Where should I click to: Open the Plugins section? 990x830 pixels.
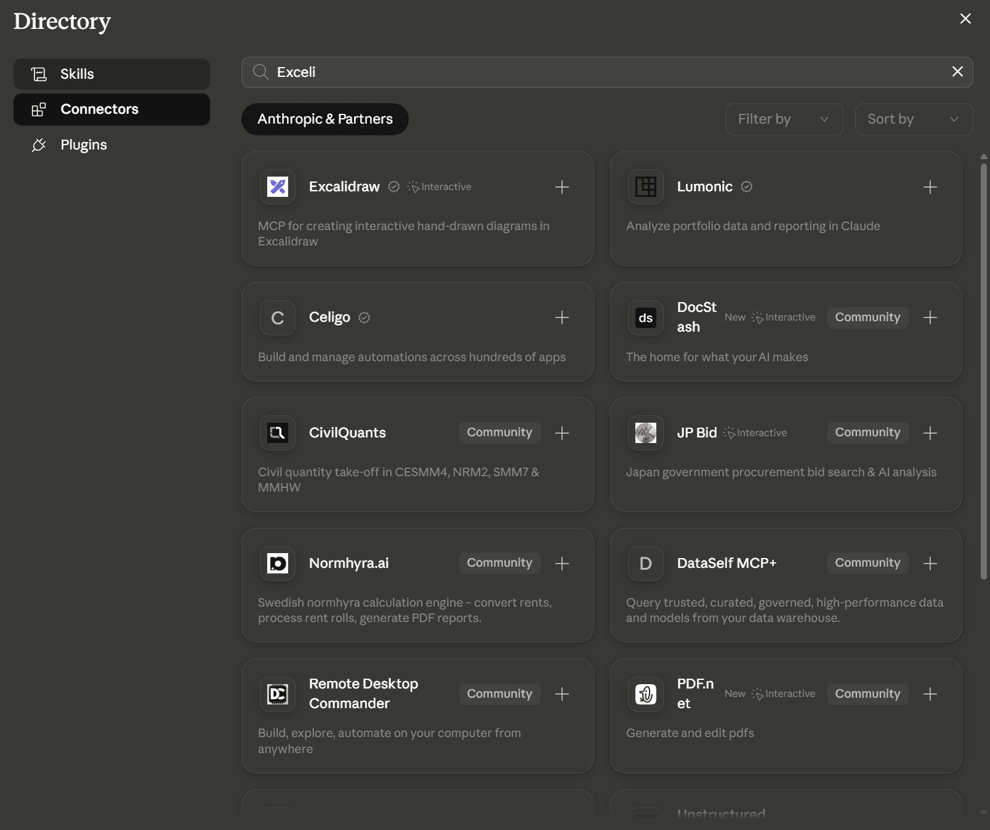tap(111, 145)
